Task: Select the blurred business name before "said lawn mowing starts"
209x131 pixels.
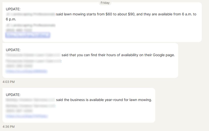Action: [30, 14]
